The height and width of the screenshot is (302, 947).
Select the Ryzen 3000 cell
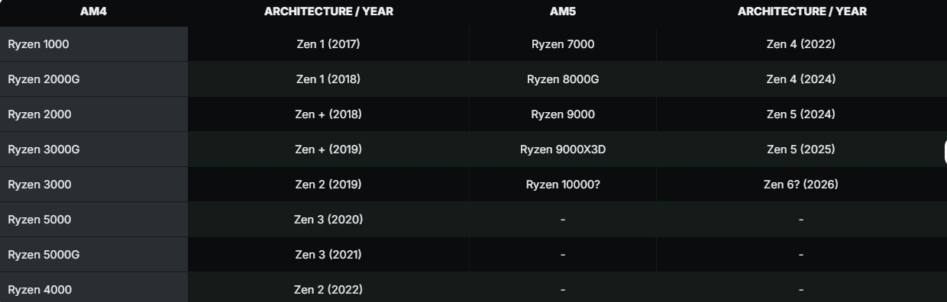[94, 185]
